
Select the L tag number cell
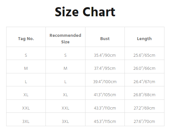tap(26, 82)
